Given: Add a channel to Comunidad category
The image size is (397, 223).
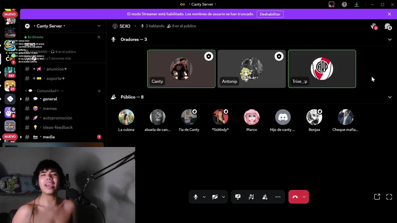Looking at the screenshot, I should point(99,91).
